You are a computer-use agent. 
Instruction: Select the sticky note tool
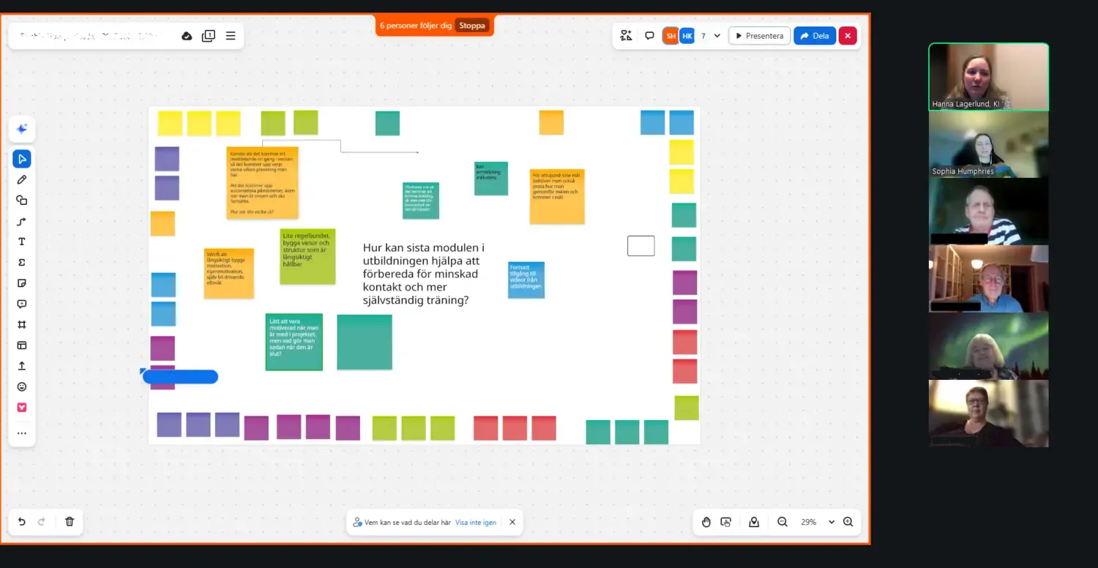tap(22, 283)
